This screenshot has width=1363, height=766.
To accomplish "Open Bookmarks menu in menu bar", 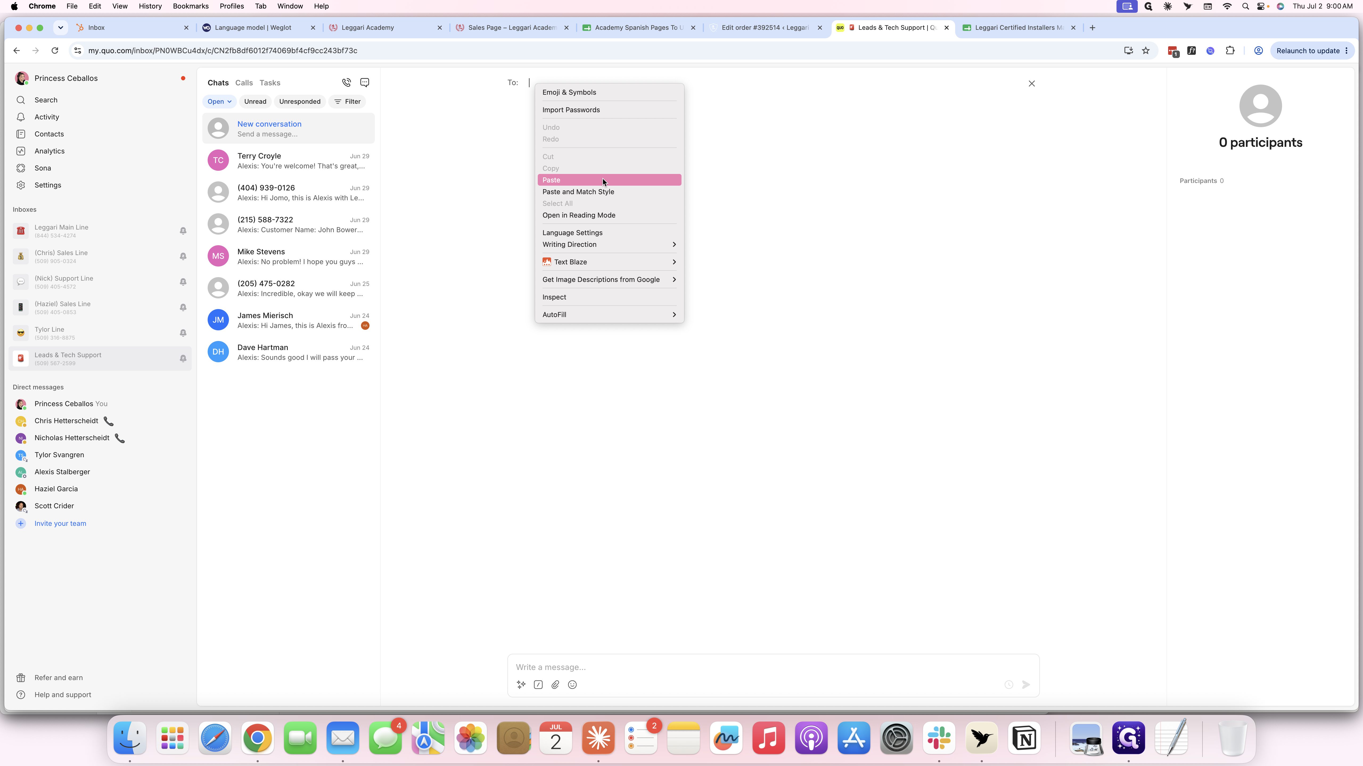I will coord(191,6).
